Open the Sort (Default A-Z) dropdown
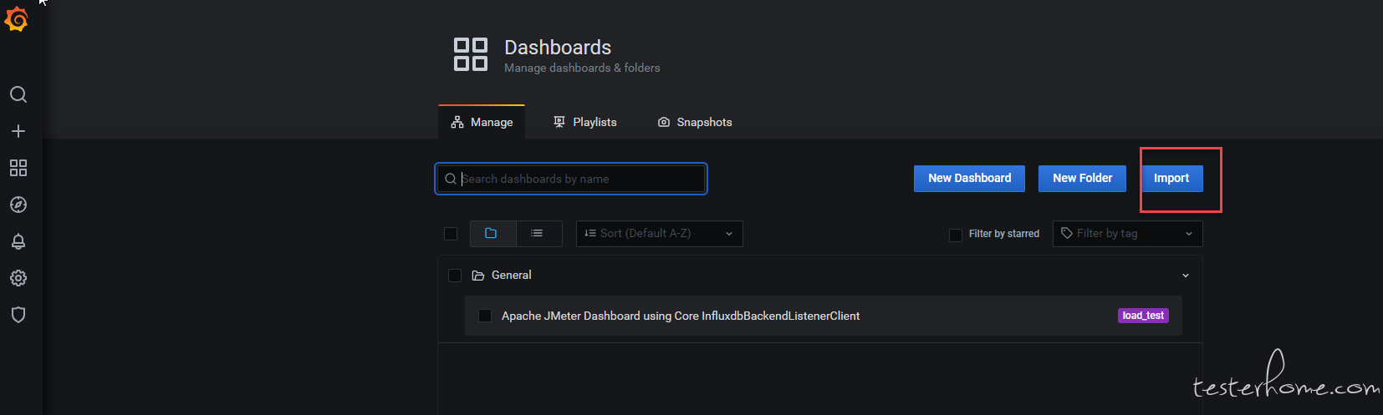The image size is (1383, 415). 659,234
